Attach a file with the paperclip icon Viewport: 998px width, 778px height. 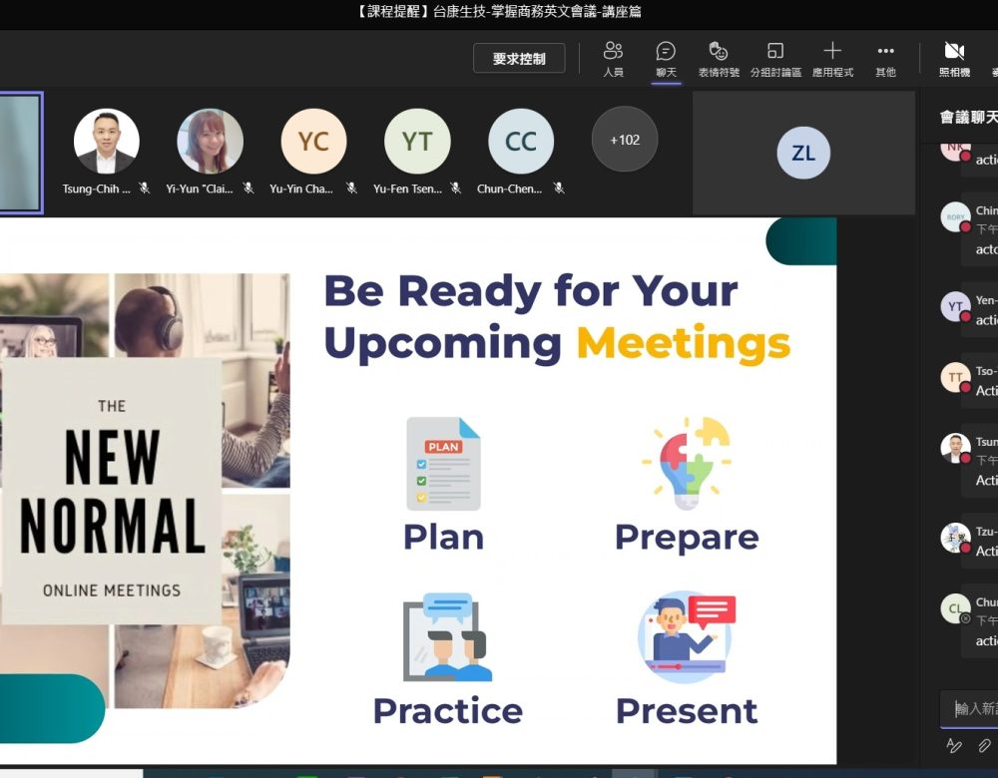(x=984, y=745)
